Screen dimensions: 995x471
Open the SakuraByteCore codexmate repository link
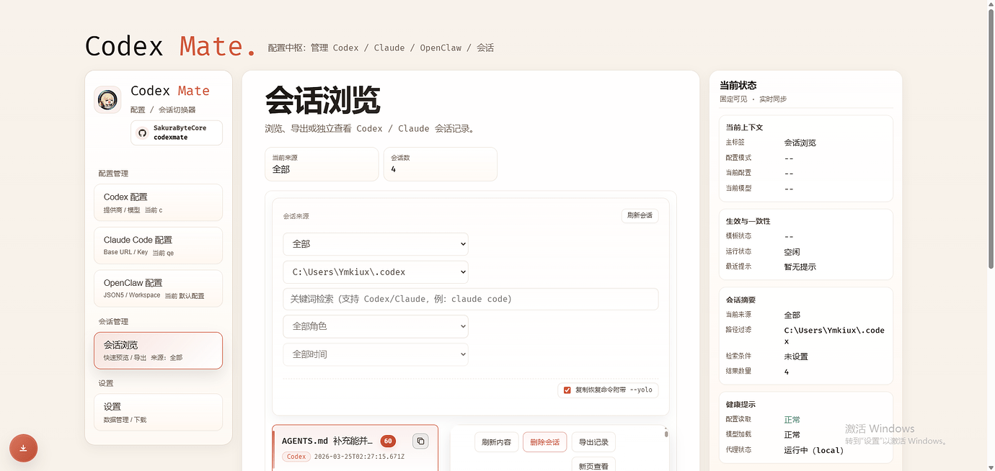click(x=177, y=133)
